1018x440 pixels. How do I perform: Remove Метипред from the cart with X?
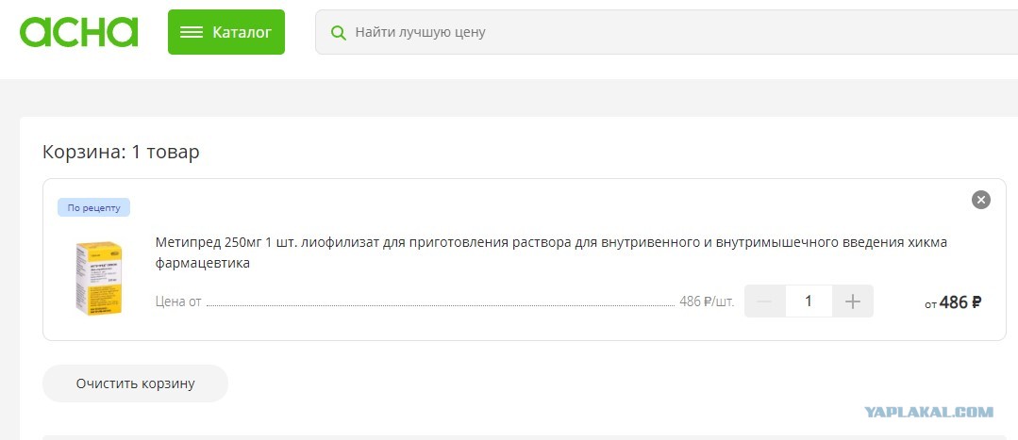tap(980, 200)
